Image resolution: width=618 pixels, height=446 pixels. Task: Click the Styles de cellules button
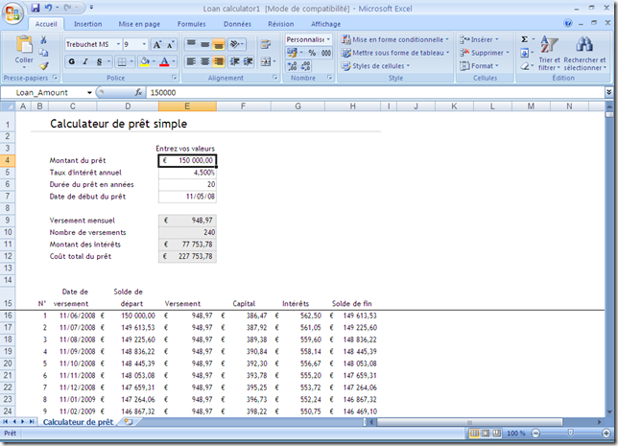click(x=381, y=66)
